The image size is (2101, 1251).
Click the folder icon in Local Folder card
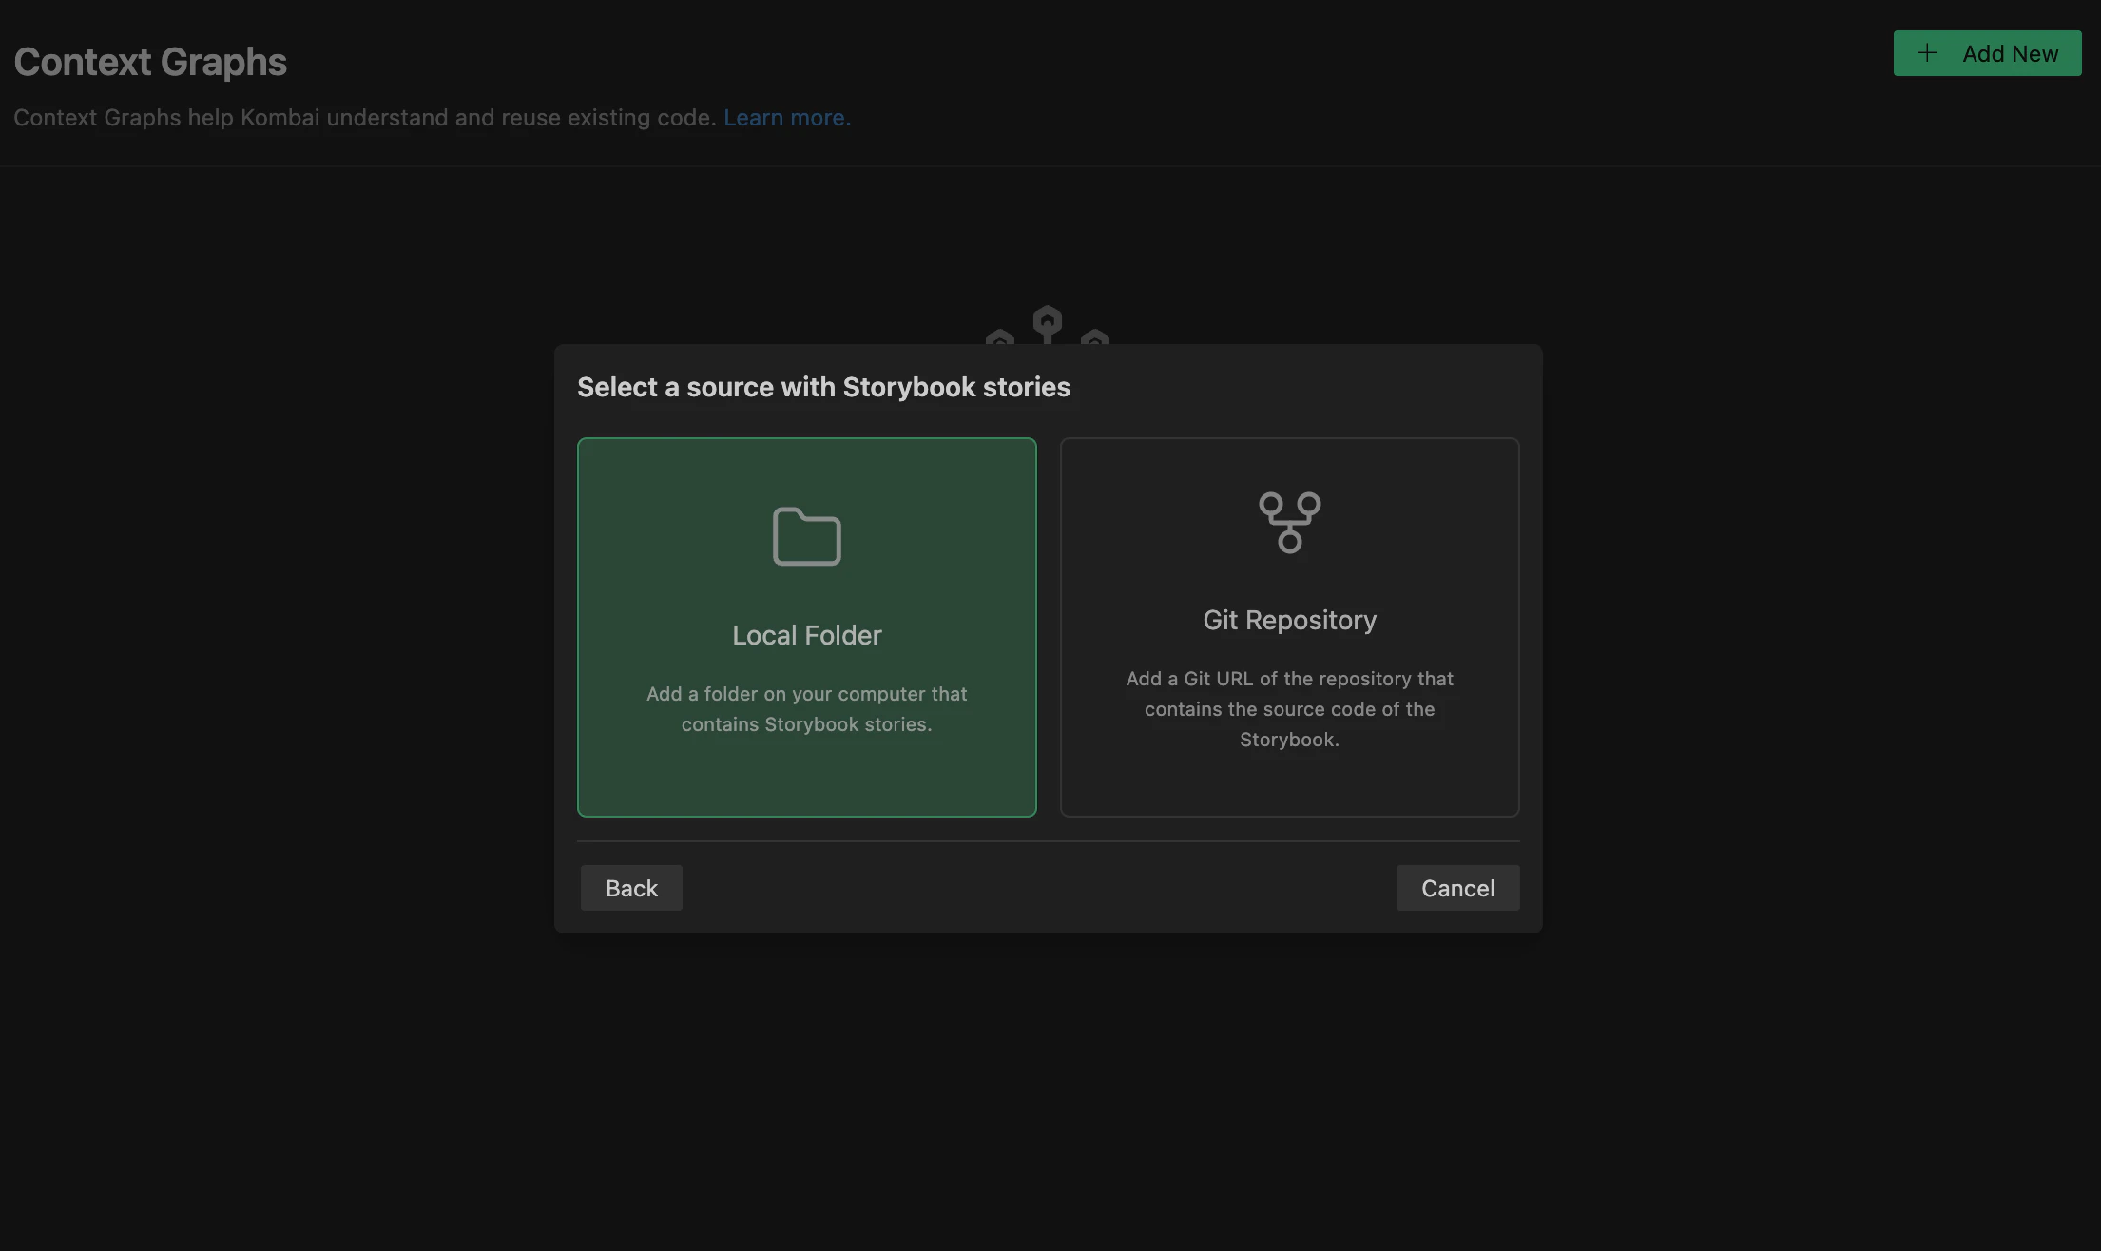806,536
